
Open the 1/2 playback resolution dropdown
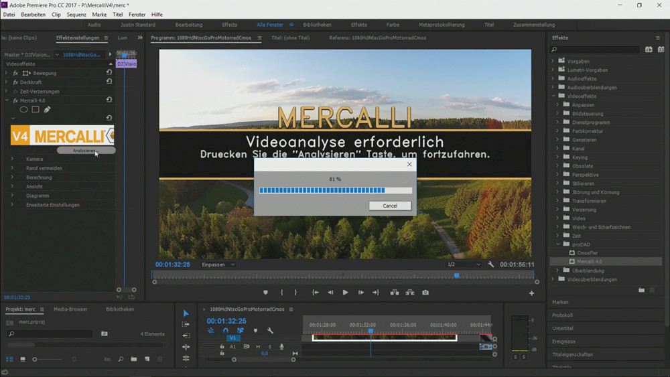(464, 265)
